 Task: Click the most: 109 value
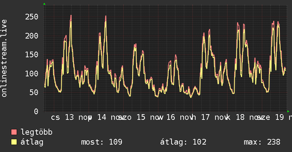point(102,142)
